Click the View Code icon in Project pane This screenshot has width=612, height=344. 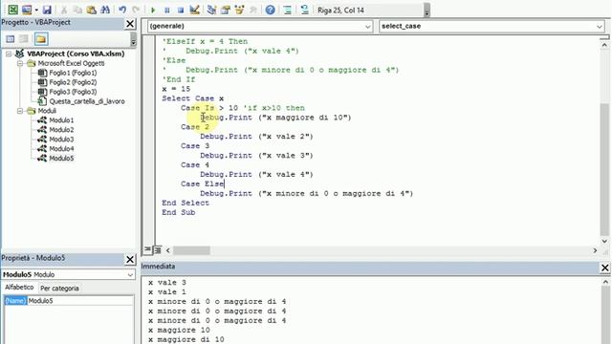11,39
